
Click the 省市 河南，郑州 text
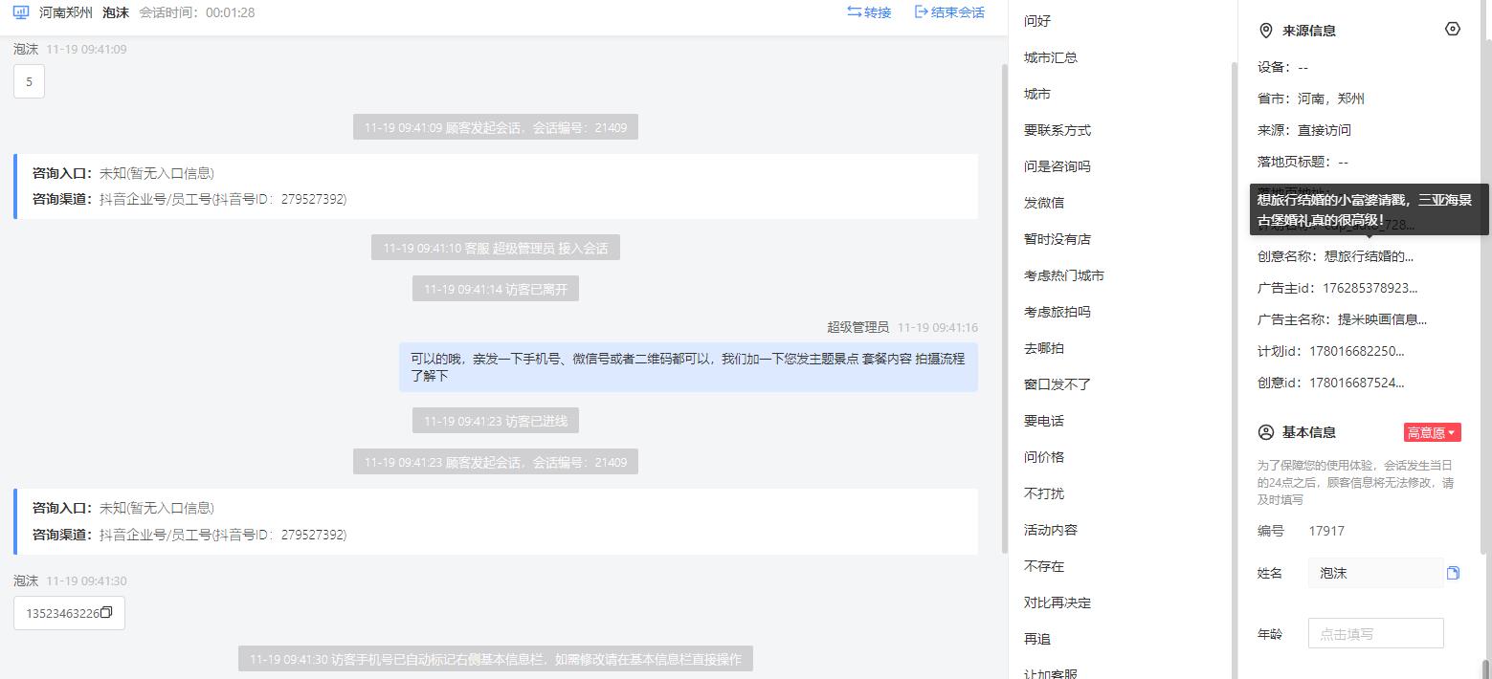1311,99
